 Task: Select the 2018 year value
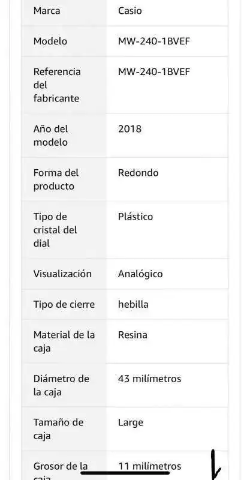tap(129, 129)
